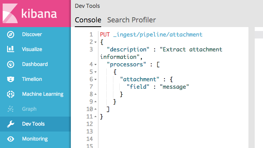
Task: Click the "field" key in editor
Action: click(138, 87)
